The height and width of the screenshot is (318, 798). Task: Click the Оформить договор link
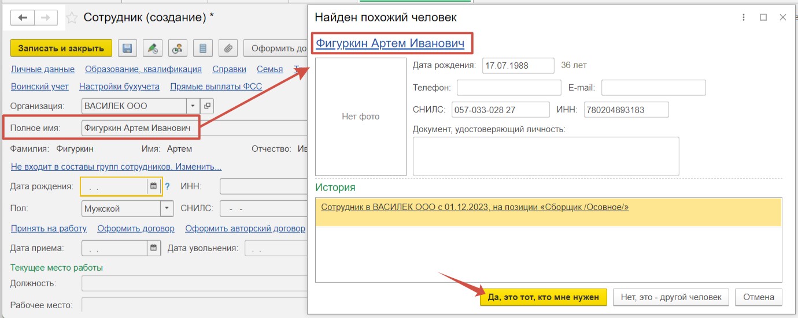(x=136, y=229)
